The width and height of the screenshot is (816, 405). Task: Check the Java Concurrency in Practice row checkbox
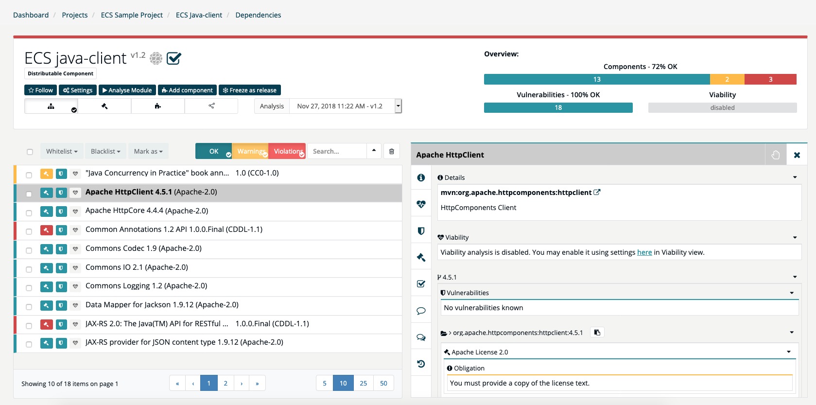coord(29,175)
